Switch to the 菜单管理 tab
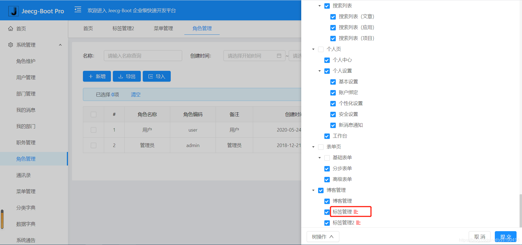Viewport: 522px width, 245px height. pyautogui.click(x=163, y=28)
